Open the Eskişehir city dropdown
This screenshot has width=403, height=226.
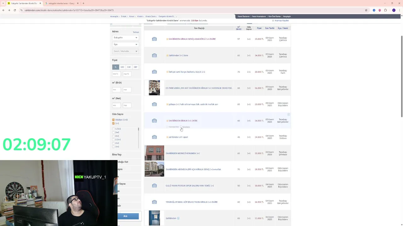(125, 38)
